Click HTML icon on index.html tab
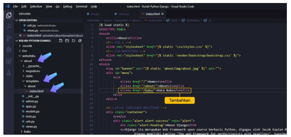The image size is (291, 137). (143, 14)
